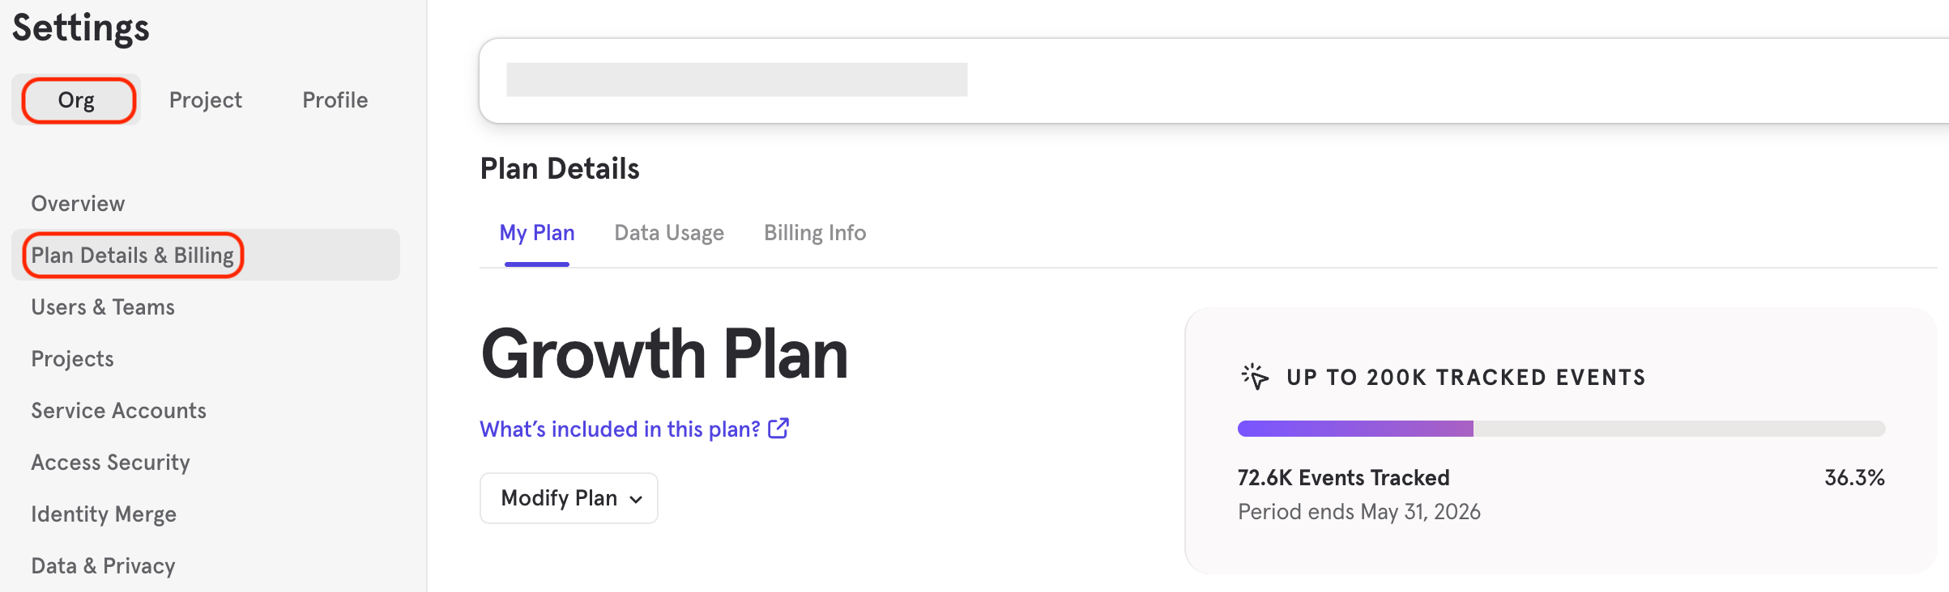Go to Overview in settings sidebar
Viewport: 1949px width, 592px height.
coord(78,203)
